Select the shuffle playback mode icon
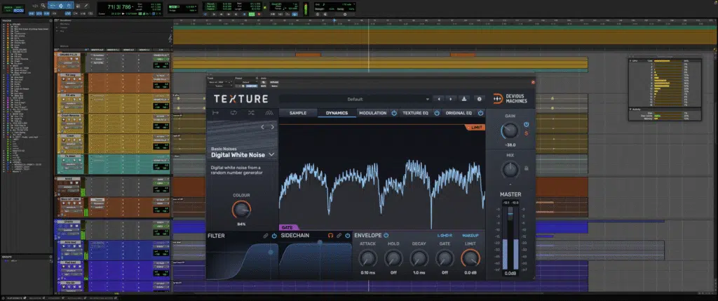 (x=251, y=113)
